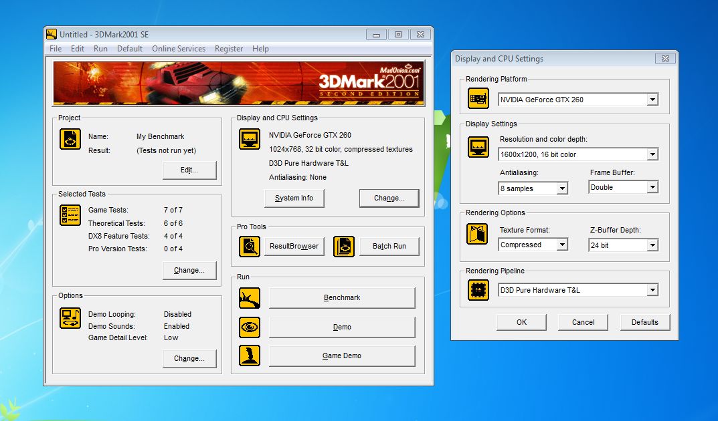The height and width of the screenshot is (421, 718).
Task: Click '(Tests not run yet)' result text
Action: pyautogui.click(x=166, y=150)
